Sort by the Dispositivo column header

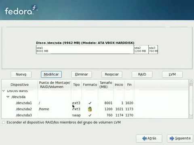[20, 85]
